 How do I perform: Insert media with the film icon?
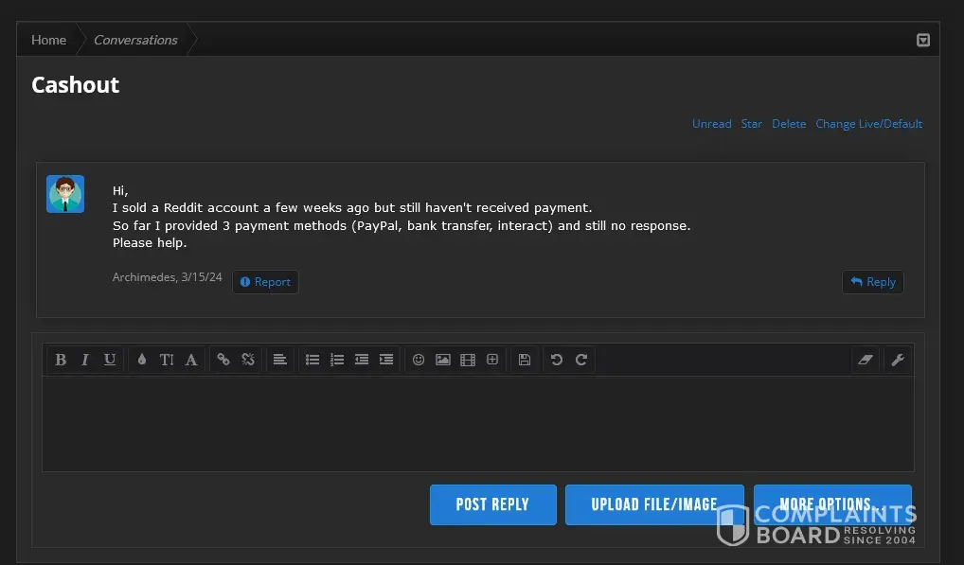click(468, 360)
